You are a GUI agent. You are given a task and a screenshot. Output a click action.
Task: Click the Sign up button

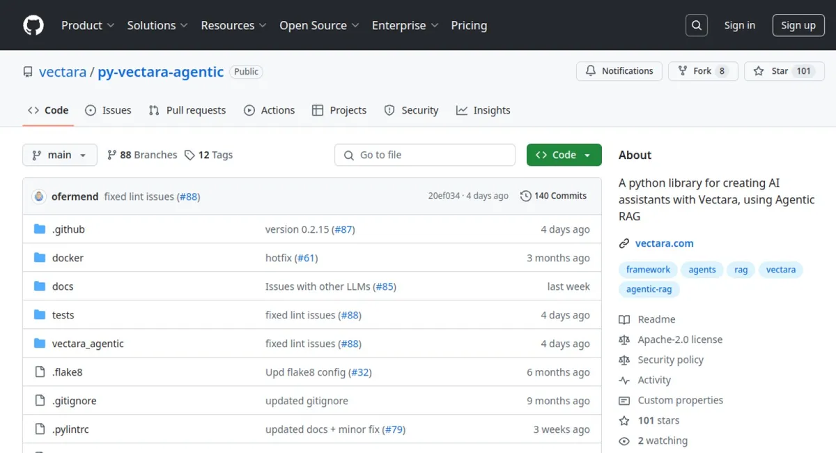pos(798,25)
